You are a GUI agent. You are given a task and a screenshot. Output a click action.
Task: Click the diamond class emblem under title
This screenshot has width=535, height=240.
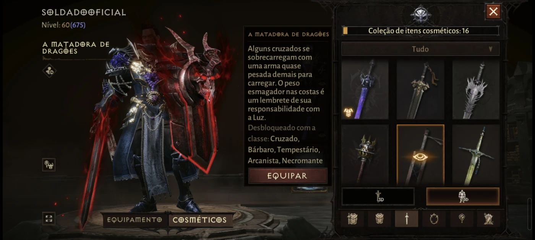pos(49,70)
